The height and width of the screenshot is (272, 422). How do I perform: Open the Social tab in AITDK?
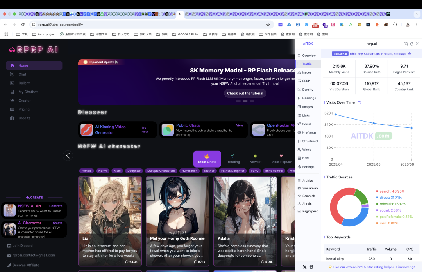coord(308,124)
